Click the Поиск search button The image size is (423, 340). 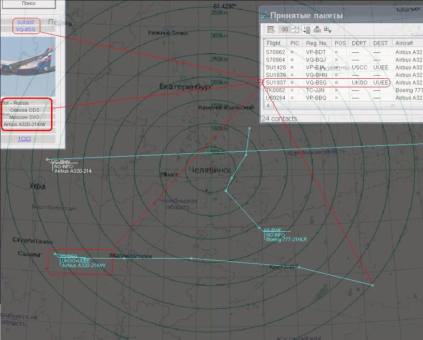click(29, 4)
